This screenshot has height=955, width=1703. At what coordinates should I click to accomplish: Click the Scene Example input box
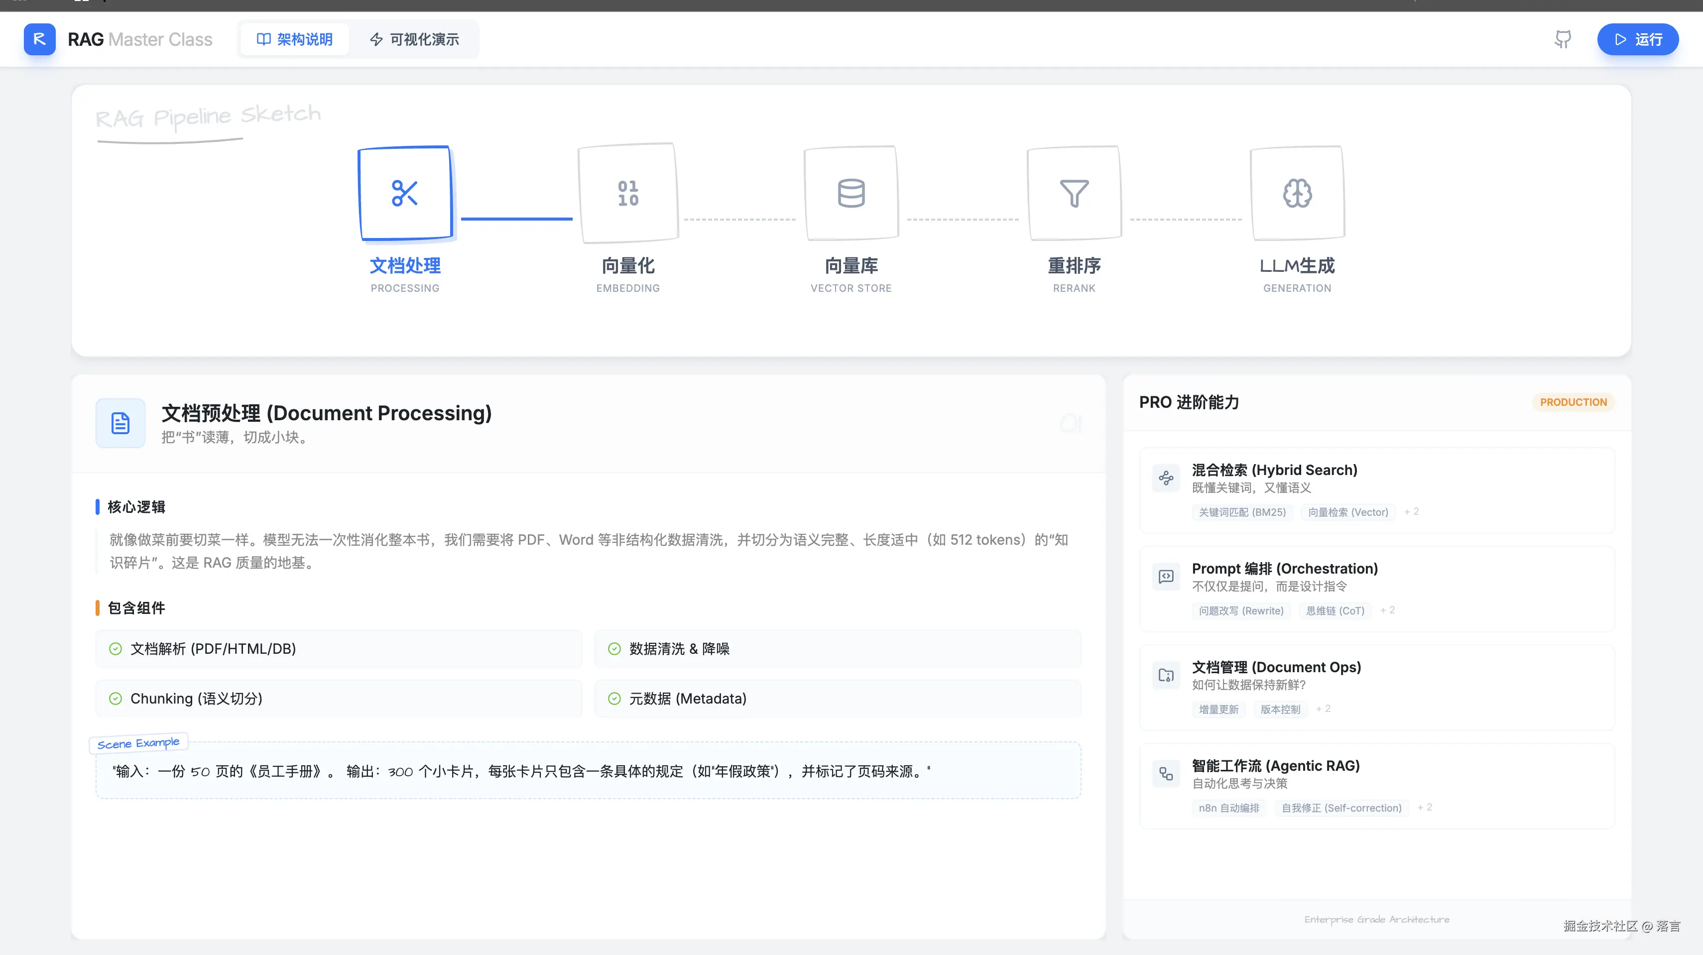pos(589,771)
